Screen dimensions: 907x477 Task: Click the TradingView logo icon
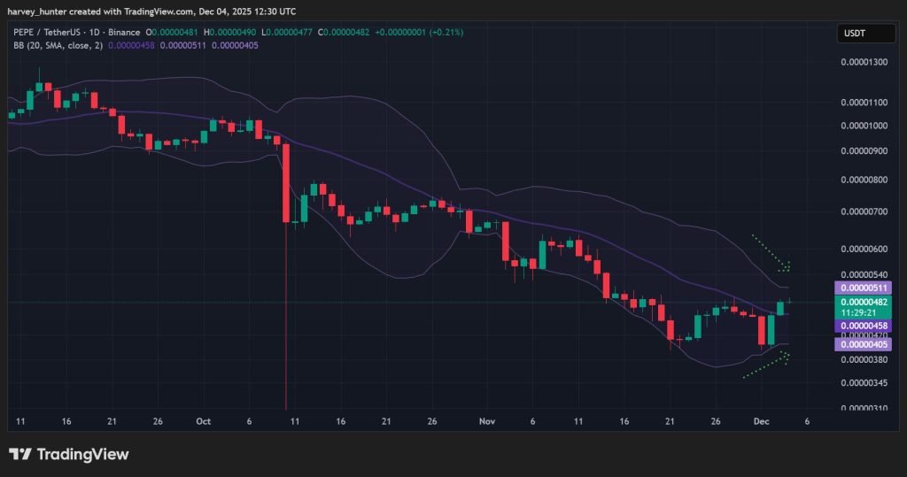click(21, 454)
